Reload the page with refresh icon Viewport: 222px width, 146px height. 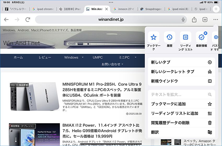click(x=28, y=20)
